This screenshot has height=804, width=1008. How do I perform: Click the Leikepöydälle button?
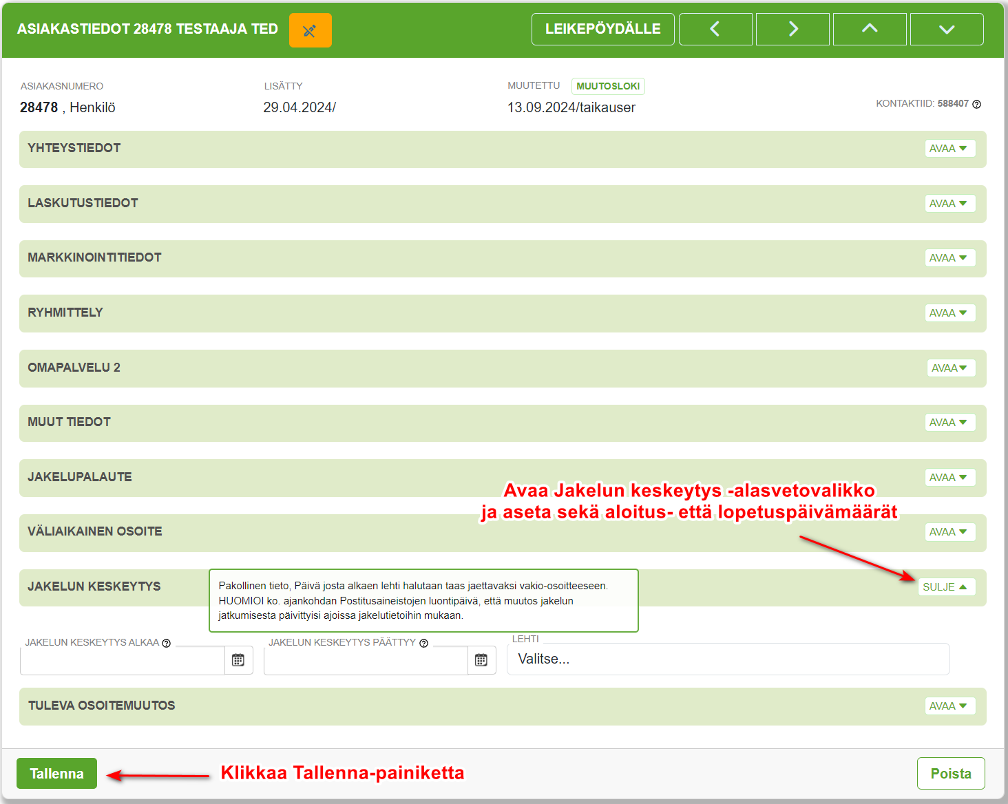pos(603,29)
